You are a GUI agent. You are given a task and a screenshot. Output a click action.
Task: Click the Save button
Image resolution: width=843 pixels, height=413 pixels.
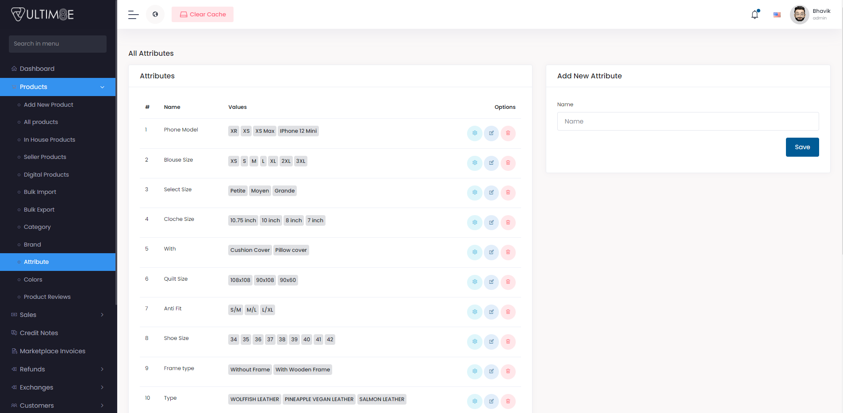point(802,147)
